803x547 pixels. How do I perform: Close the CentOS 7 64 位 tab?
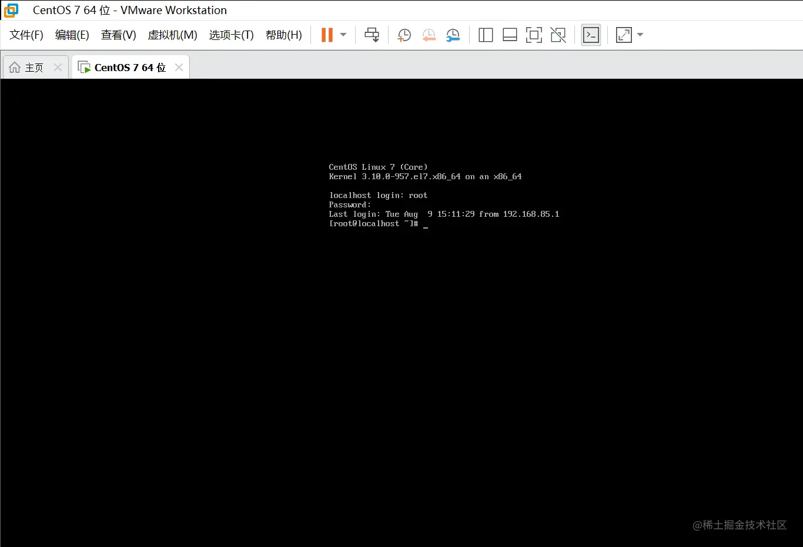[x=179, y=68]
